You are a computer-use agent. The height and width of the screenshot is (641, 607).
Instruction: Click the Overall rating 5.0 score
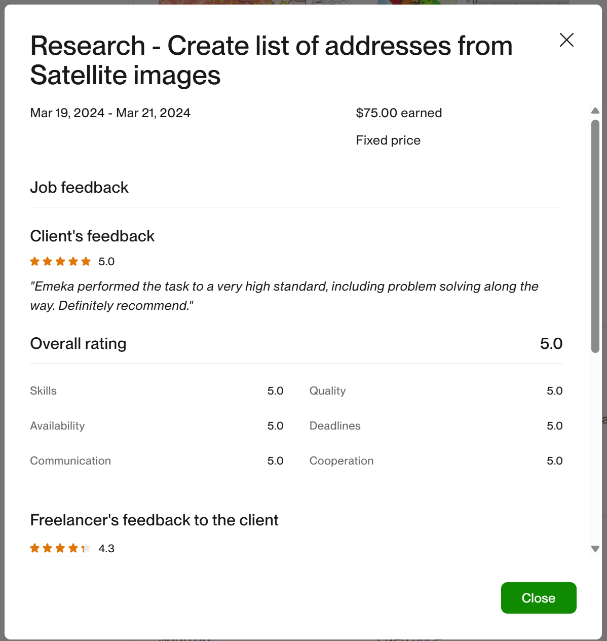(551, 344)
